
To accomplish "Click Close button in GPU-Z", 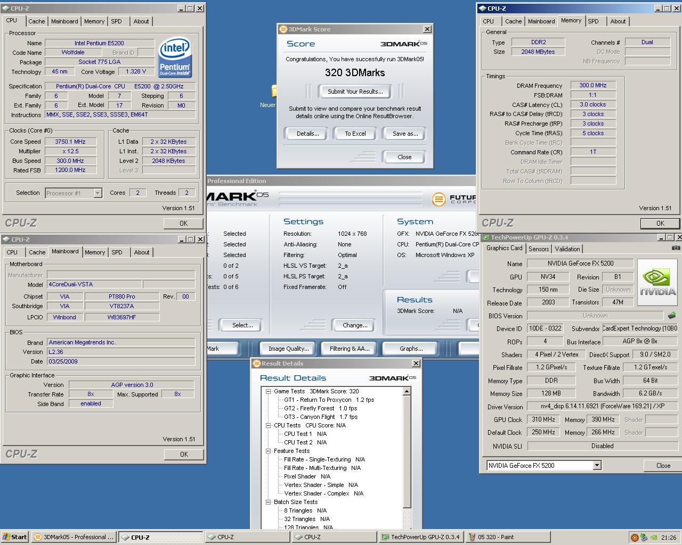I will coord(663,465).
